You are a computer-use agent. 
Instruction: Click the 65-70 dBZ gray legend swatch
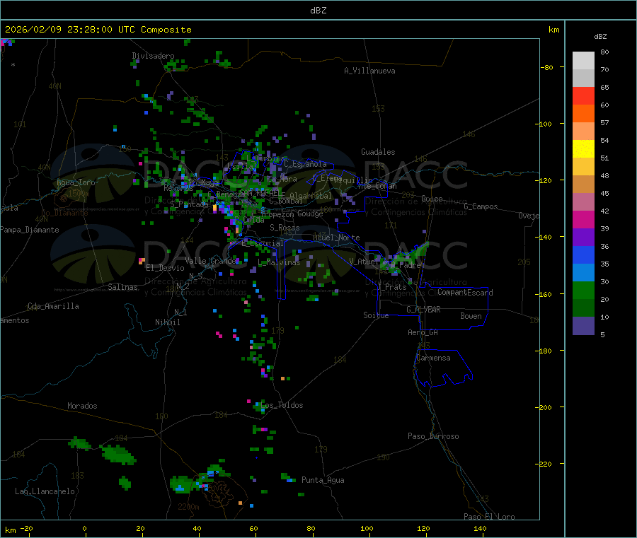pos(583,78)
